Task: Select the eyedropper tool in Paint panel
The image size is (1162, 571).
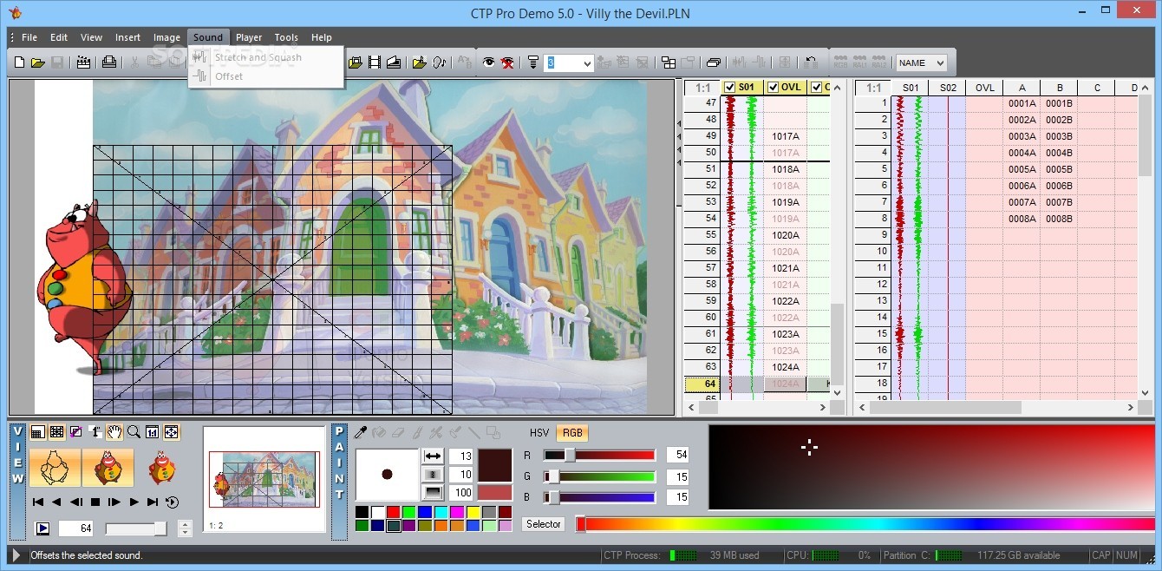Action: pos(362,431)
